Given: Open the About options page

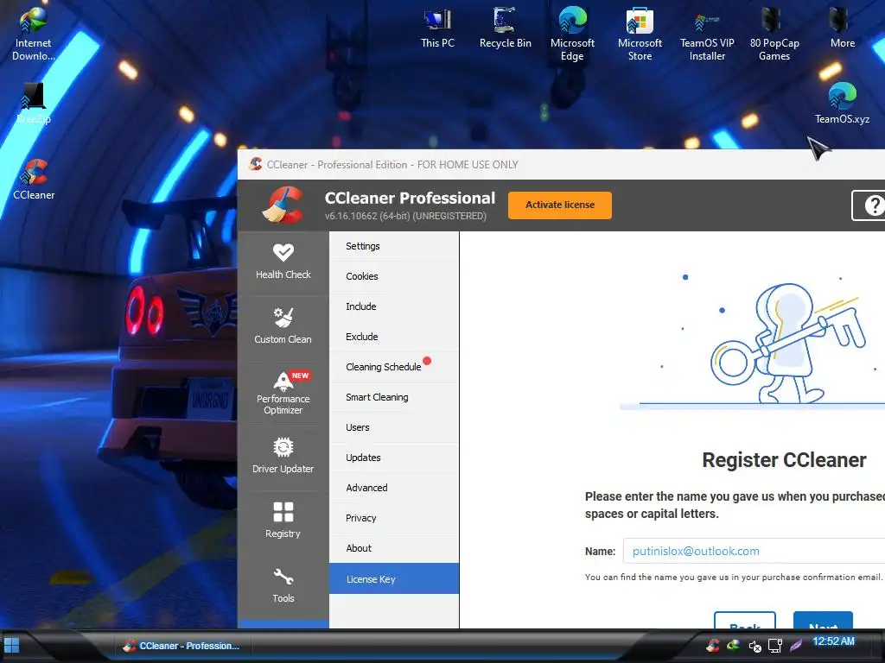Looking at the screenshot, I should (x=394, y=548).
